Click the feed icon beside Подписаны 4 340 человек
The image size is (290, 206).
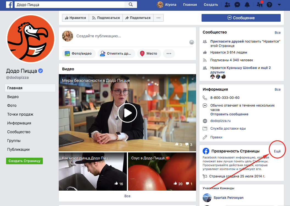(205, 60)
